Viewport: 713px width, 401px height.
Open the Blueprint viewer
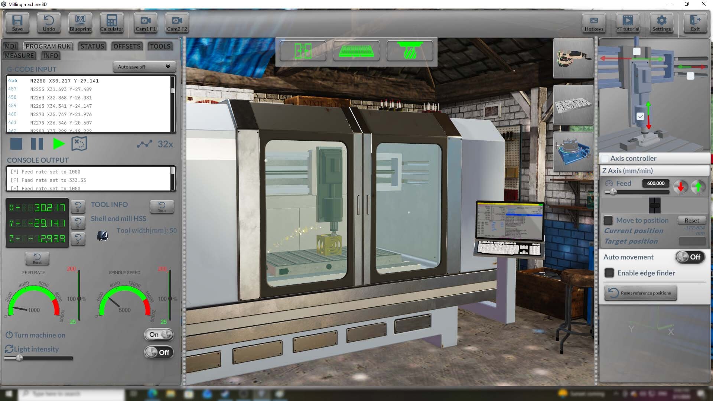[x=80, y=23]
